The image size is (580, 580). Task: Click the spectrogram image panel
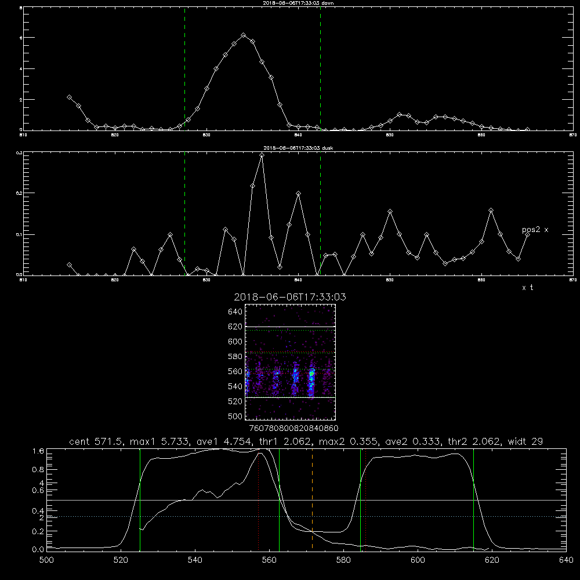(290, 362)
